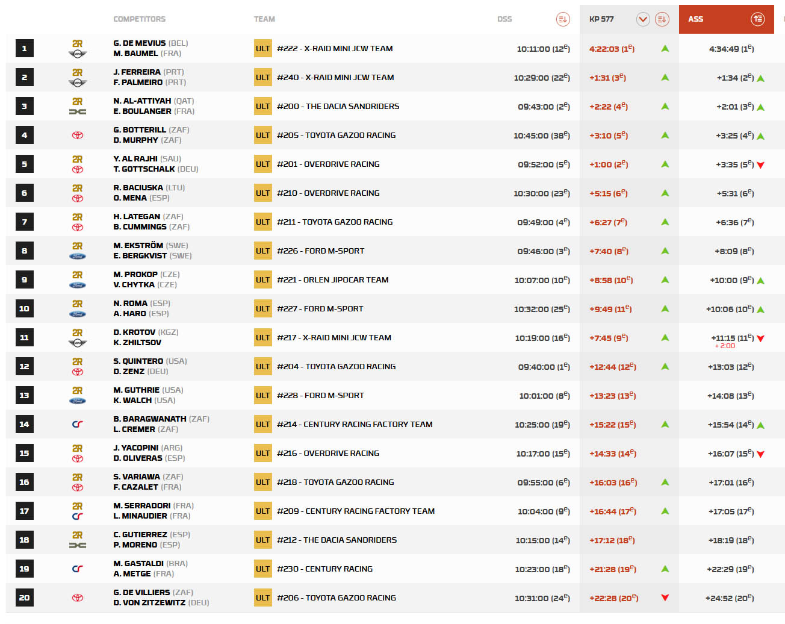The height and width of the screenshot is (624, 785).
Task: Select the ASS column header tab
Action: 696,19
